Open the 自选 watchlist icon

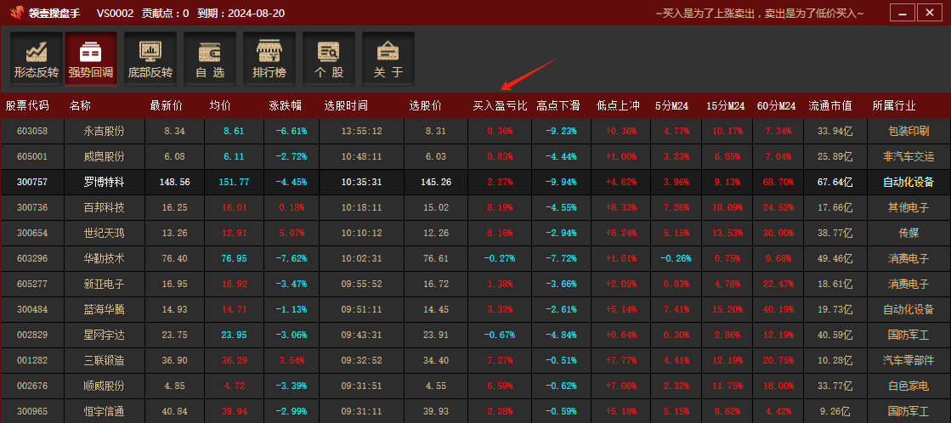pyautogui.click(x=210, y=59)
